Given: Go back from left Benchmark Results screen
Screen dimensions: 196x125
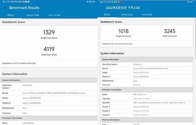Looking at the screenshot, I should (5, 8).
